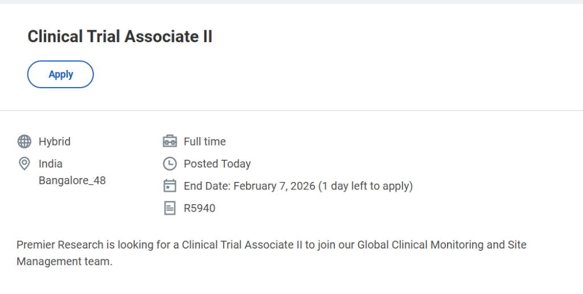This screenshot has height=294, width=583.
Task: Select the Clinical Trial Associate II heading
Action: 120,36
